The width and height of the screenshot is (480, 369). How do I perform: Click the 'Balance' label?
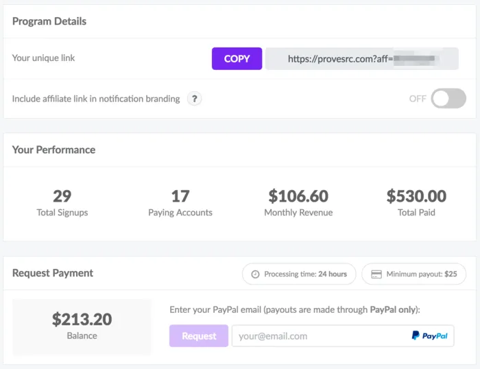coord(82,335)
